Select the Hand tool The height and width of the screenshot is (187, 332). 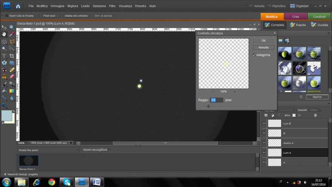[5, 34]
